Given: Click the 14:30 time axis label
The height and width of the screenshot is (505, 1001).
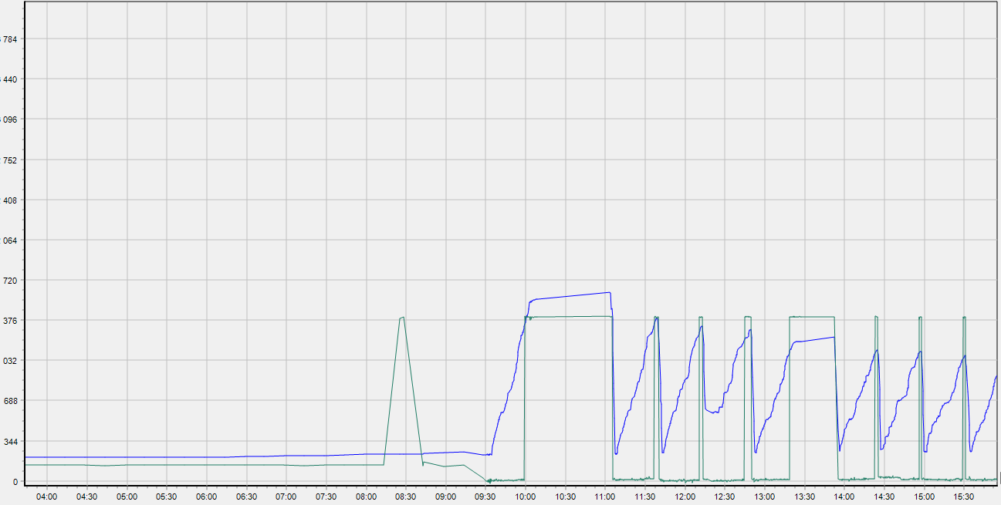Looking at the screenshot, I should tap(884, 497).
